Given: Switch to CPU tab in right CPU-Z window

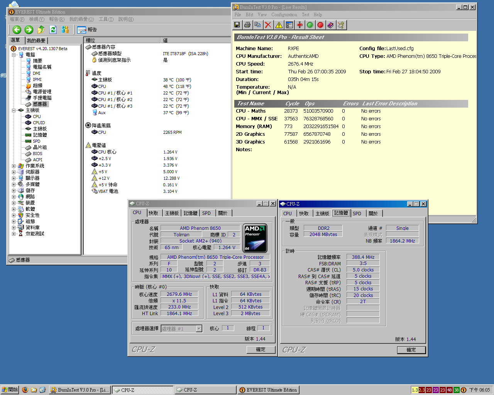Looking at the screenshot, I should [x=288, y=213].
